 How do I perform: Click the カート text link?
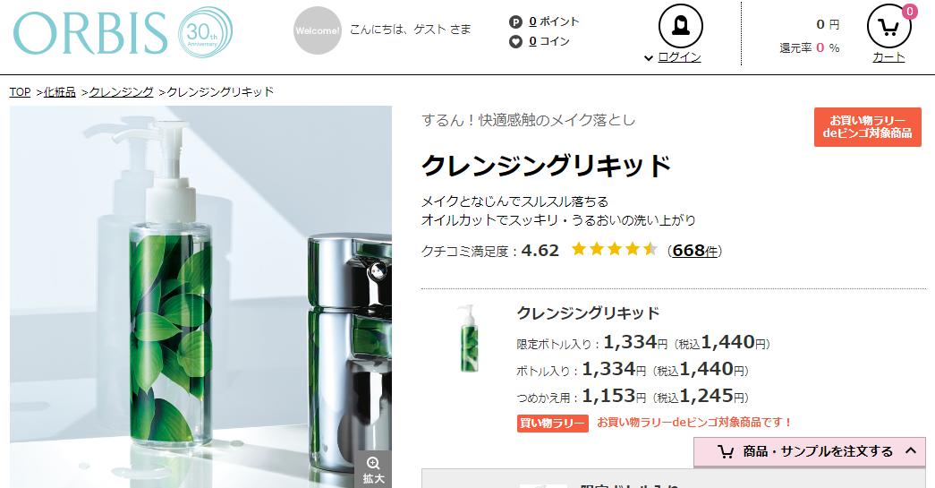pyautogui.click(x=888, y=57)
